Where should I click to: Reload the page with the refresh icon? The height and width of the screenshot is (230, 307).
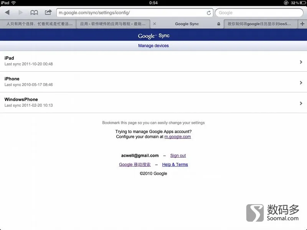[209, 13]
